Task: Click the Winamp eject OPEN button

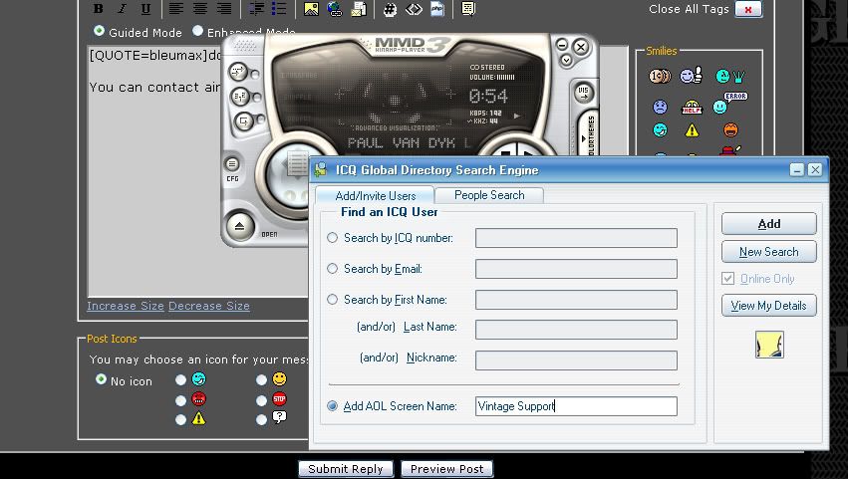Action: click(x=239, y=226)
